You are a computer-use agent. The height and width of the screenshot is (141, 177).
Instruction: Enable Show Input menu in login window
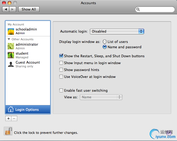pyautogui.click(x=61, y=63)
